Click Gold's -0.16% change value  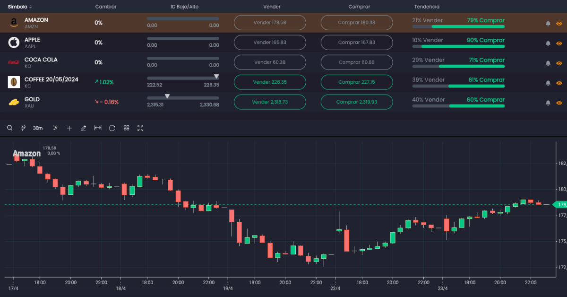pyautogui.click(x=106, y=102)
